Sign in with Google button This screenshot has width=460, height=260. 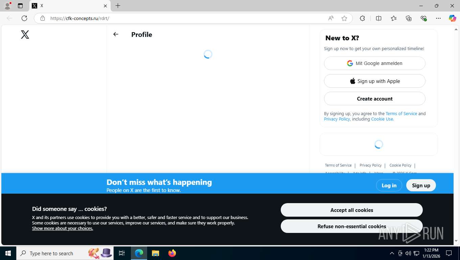(375, 63)
